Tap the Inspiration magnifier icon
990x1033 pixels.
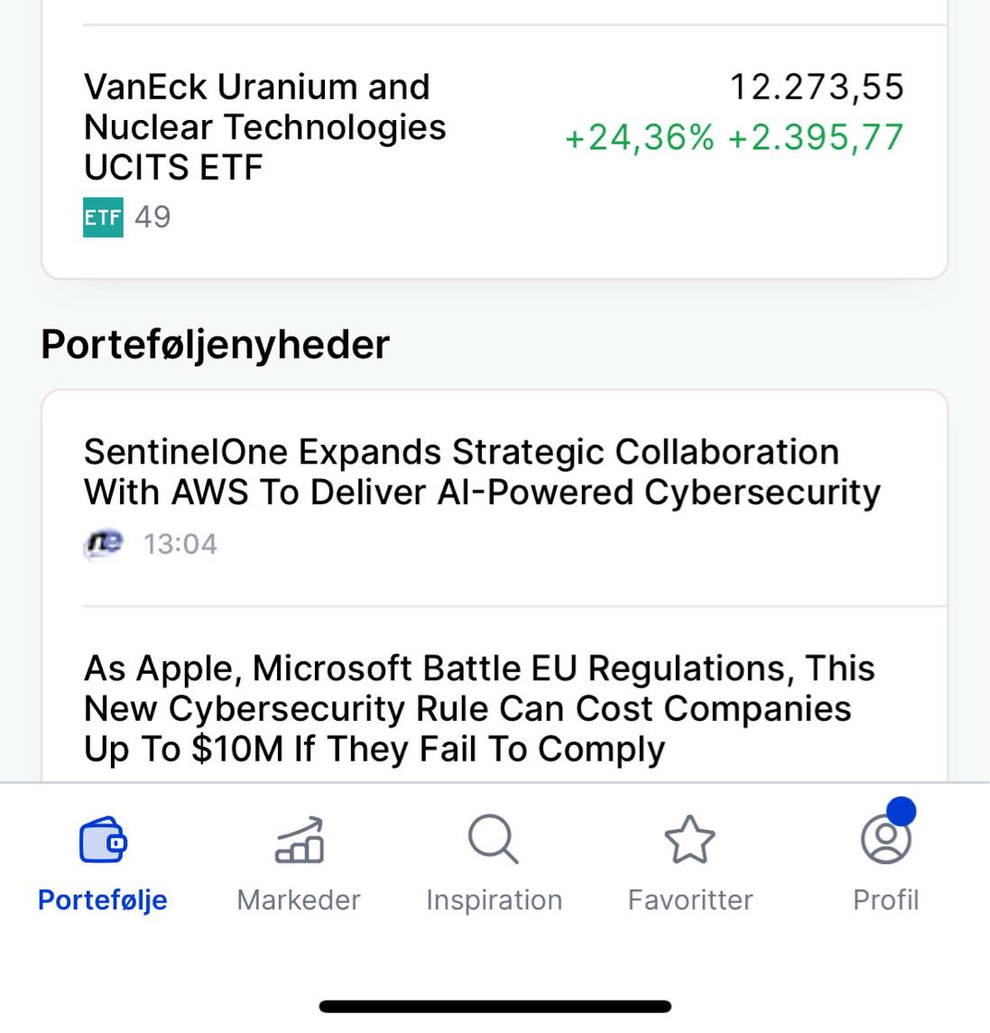tap(493, 839)
